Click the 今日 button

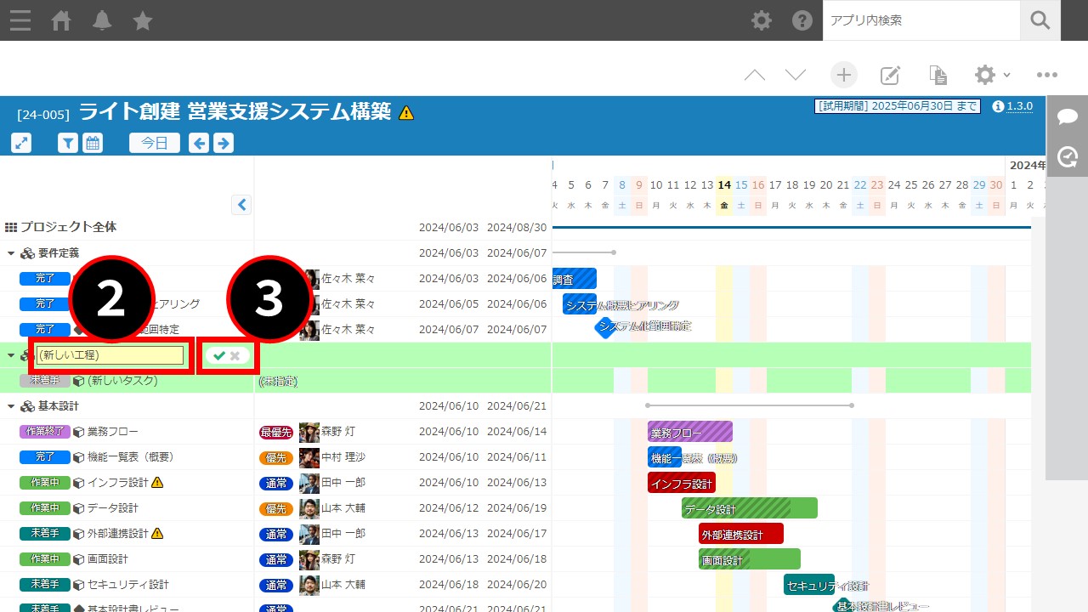[x=154, y=143]
